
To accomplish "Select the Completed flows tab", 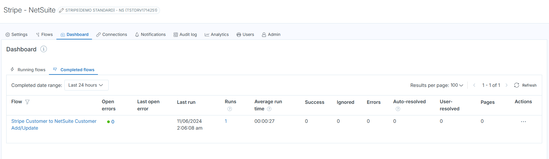I will pyautogui.click(x=74, y=70).
